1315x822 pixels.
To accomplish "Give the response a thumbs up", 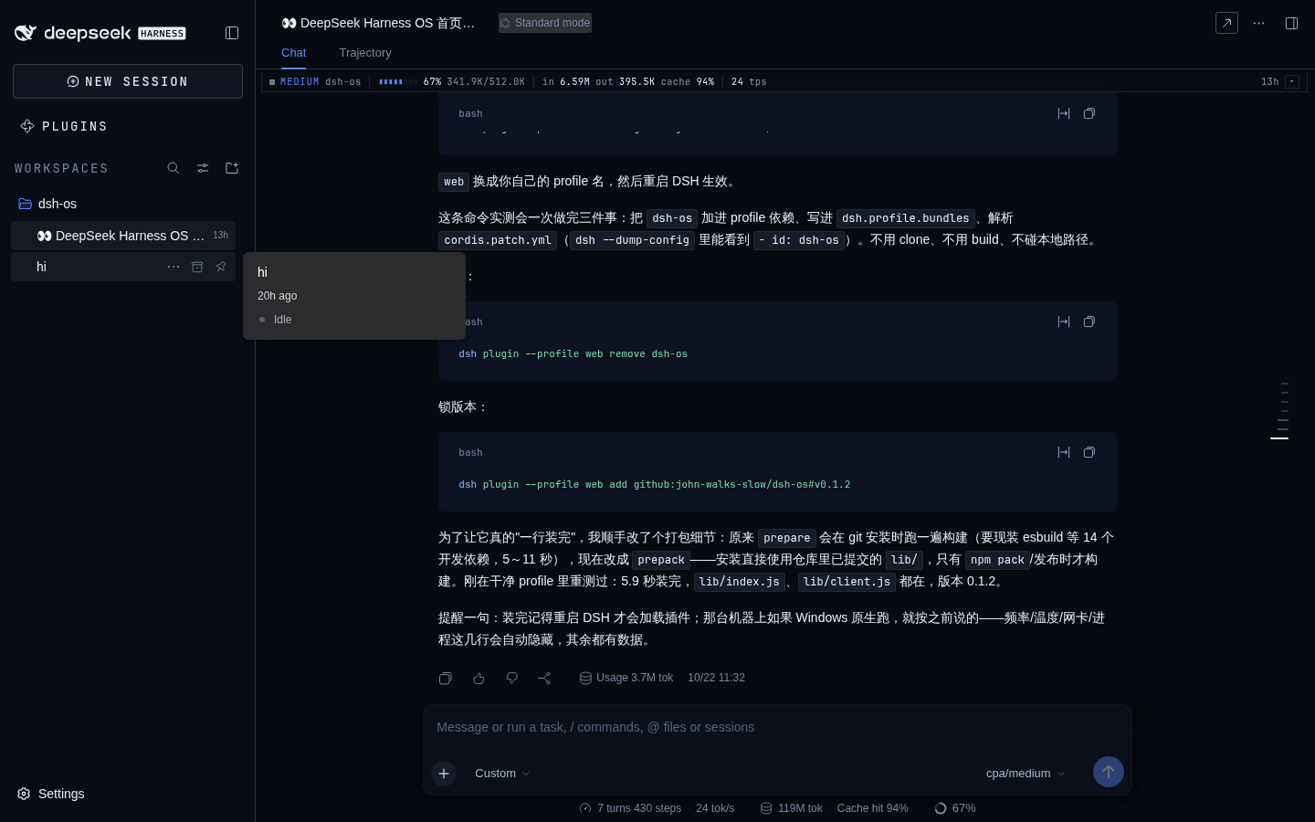I will point(479,678).
